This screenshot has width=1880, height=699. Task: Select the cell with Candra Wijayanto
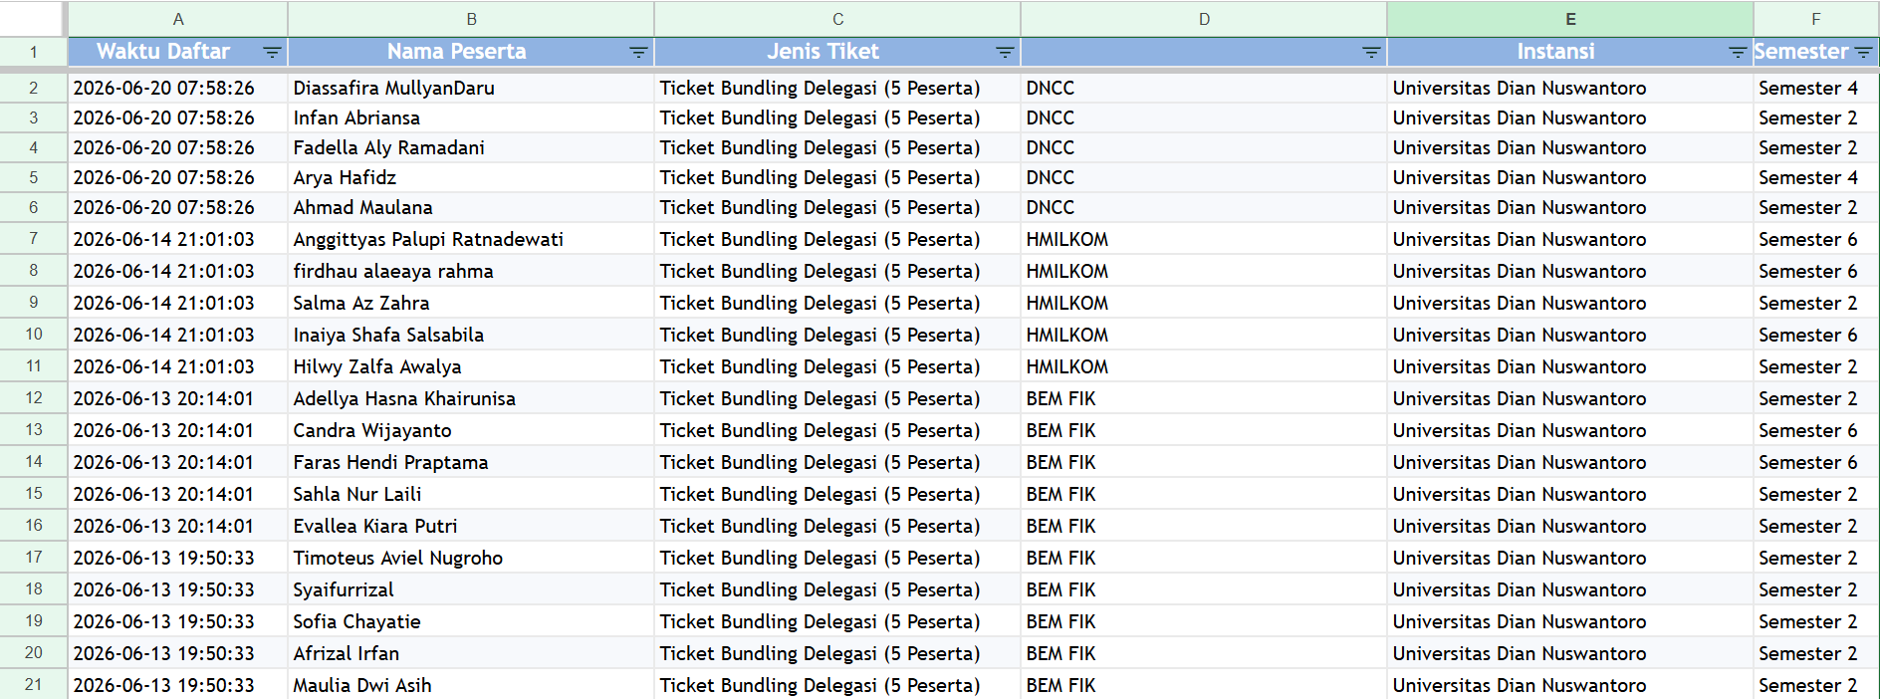(471, 430)
